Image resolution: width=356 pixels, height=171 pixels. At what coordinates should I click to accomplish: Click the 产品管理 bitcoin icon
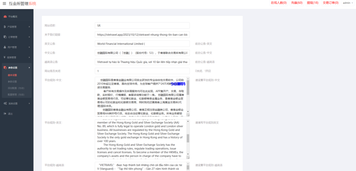pyautogui.click(x=5, y=27)
